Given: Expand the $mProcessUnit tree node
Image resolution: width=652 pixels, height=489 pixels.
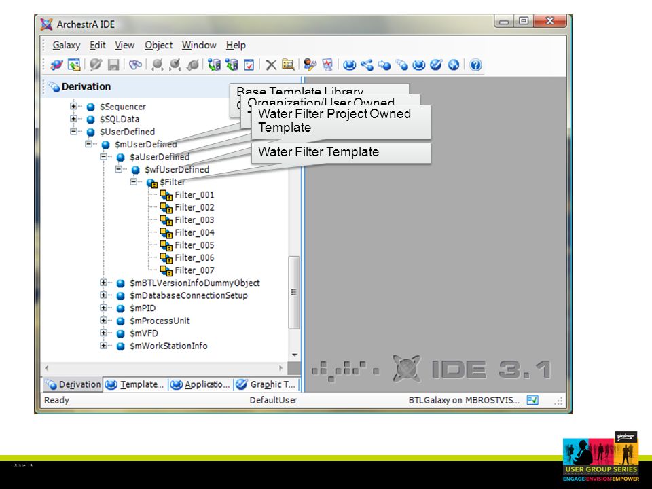Looking at the screenshot, I should tap(103, 320).
